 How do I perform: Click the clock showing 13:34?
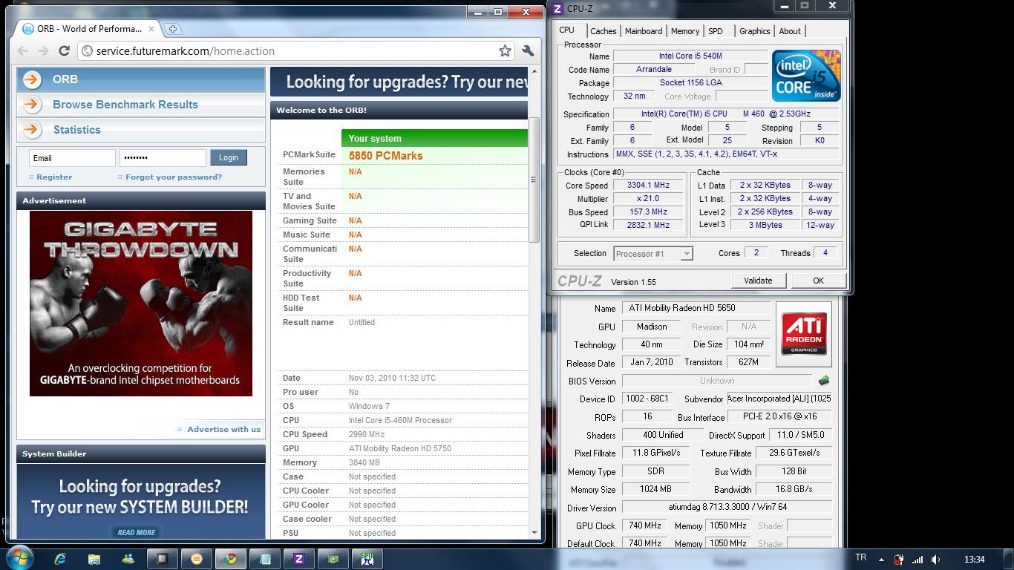[x=974, y=560]
